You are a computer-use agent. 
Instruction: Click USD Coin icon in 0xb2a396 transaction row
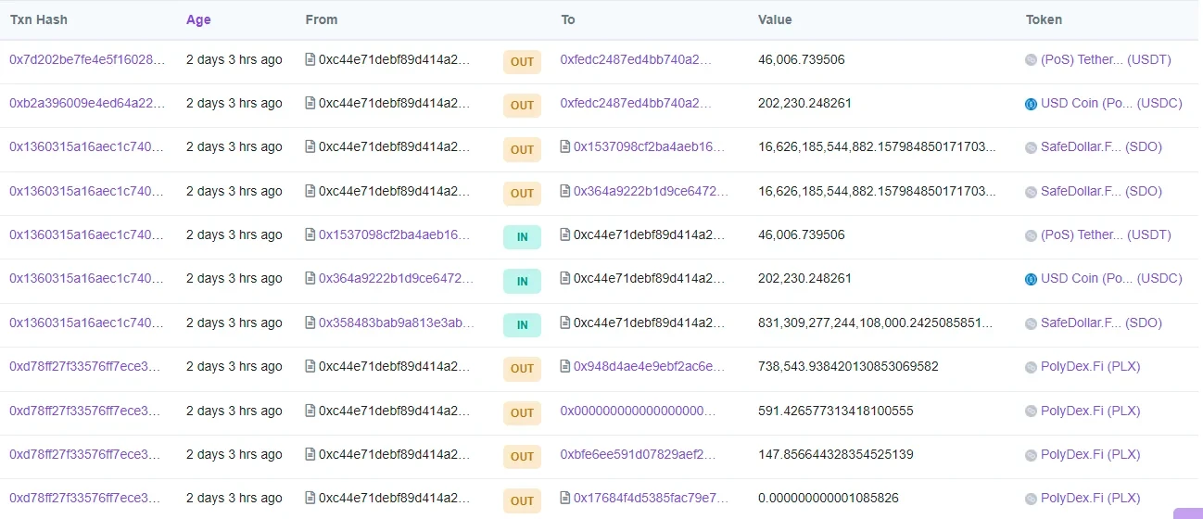pos(1031,104)
